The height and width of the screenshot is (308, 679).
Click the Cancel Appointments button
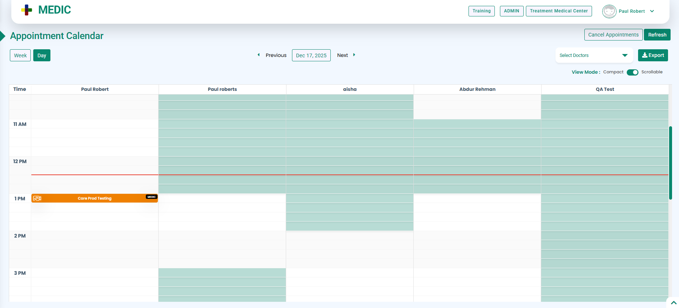point(613,35)
